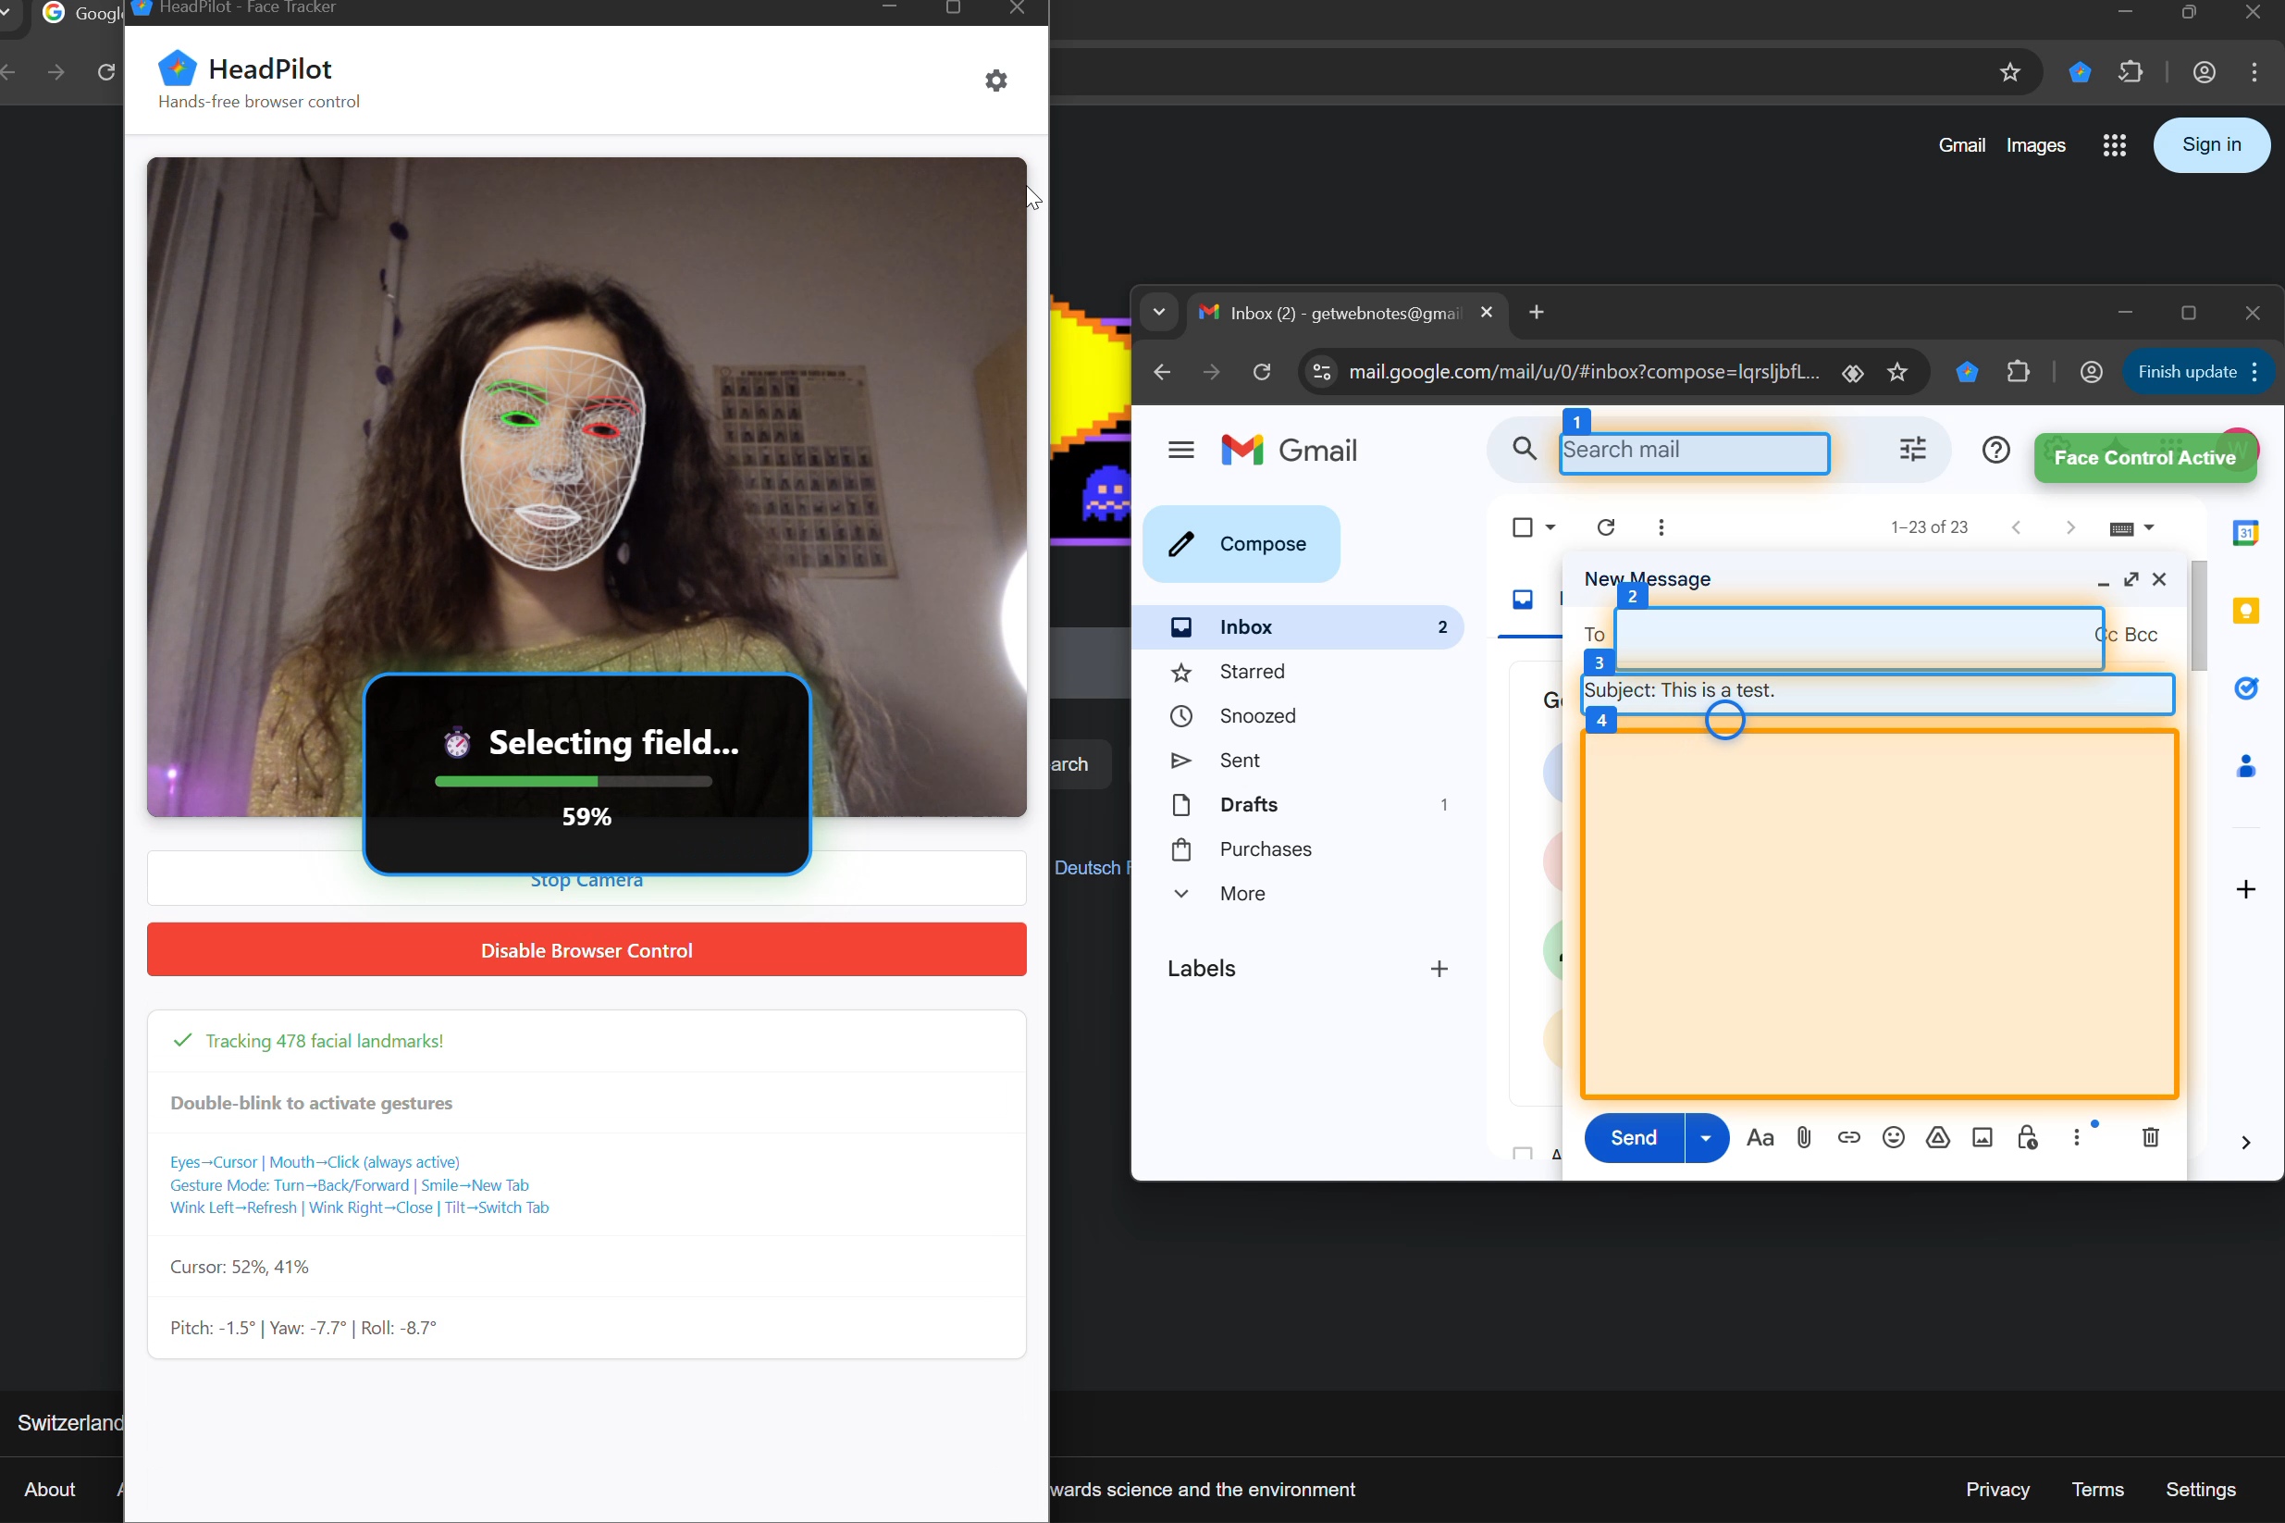The height and width of the screenshot is (1523, 2285).
Task: Open HeadPilot settings gear icon
Action: pyautogui.click(x=995, y=80)
